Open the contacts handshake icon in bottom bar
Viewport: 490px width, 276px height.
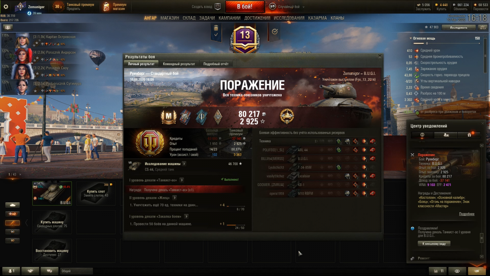(x=30, y=271)
